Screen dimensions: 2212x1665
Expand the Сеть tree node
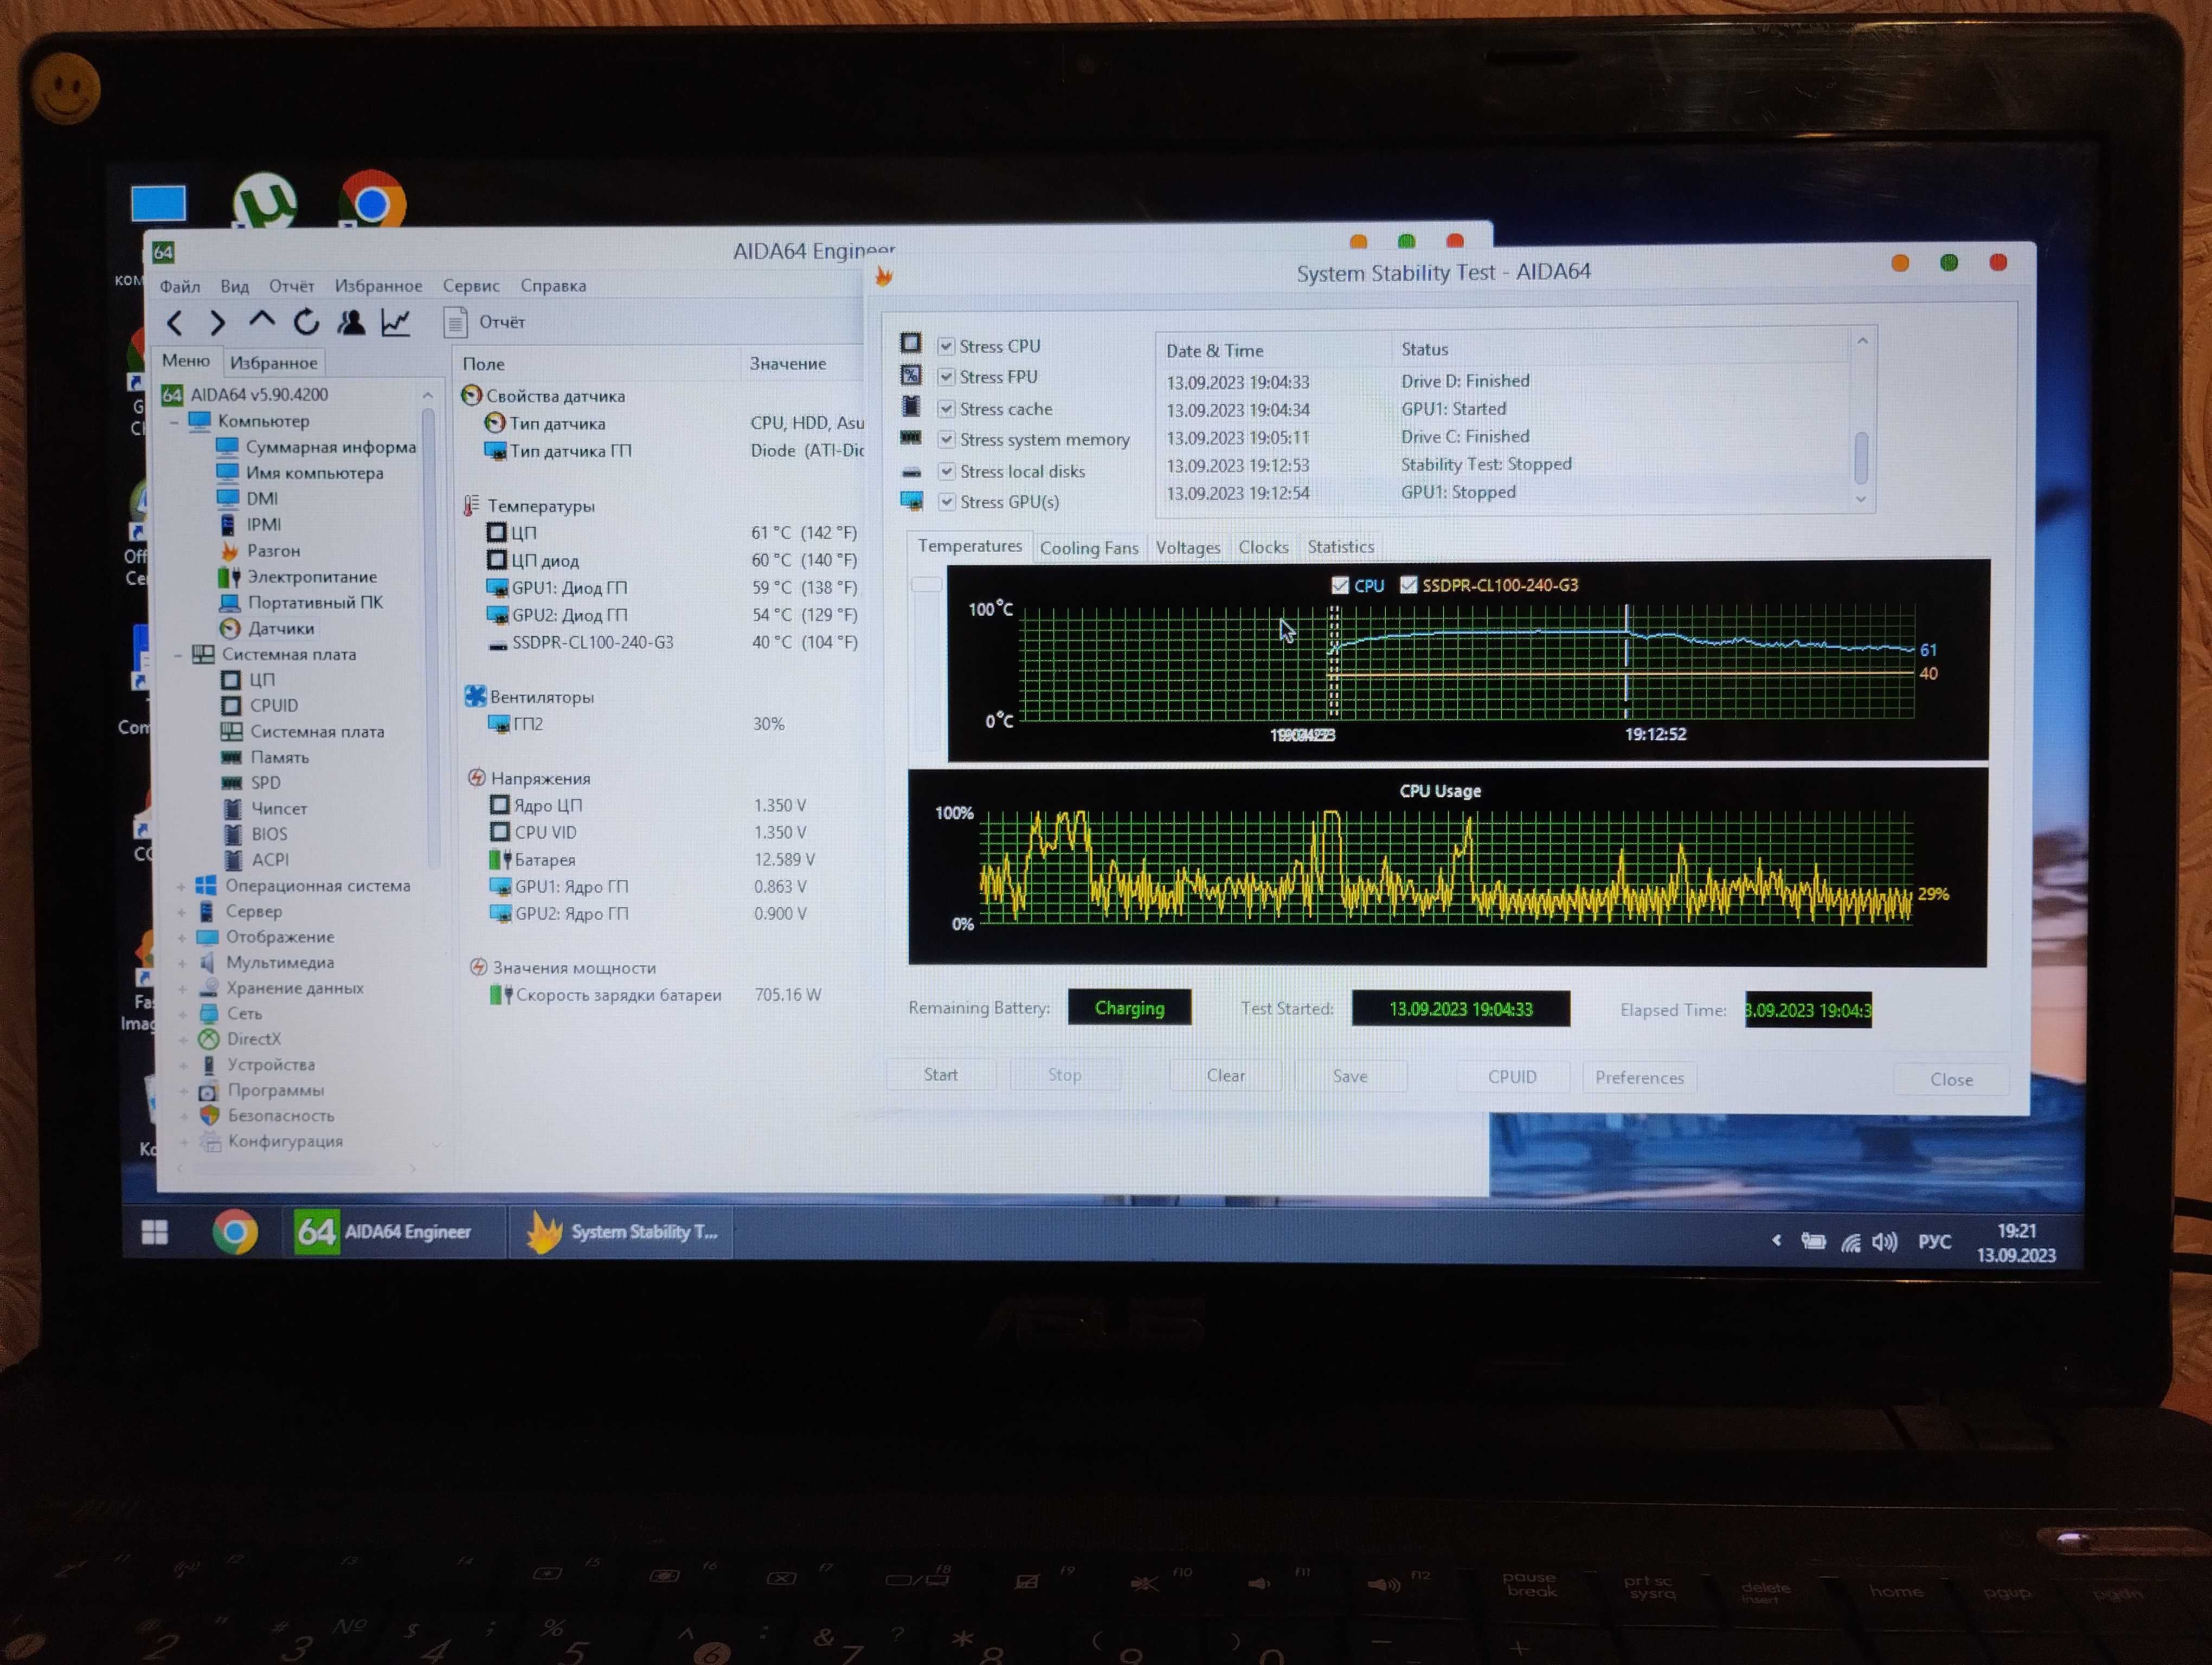click(x=183, y=1015)
